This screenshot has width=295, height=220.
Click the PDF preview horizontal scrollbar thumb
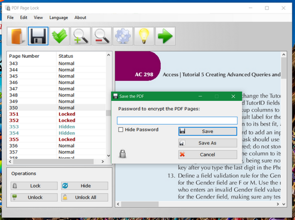click(140, 204)
